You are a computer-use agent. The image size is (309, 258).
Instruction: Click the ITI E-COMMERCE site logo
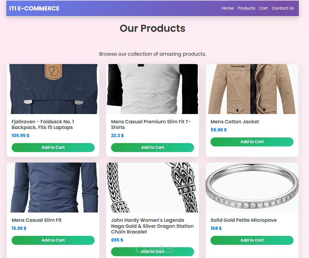[34, 8]
